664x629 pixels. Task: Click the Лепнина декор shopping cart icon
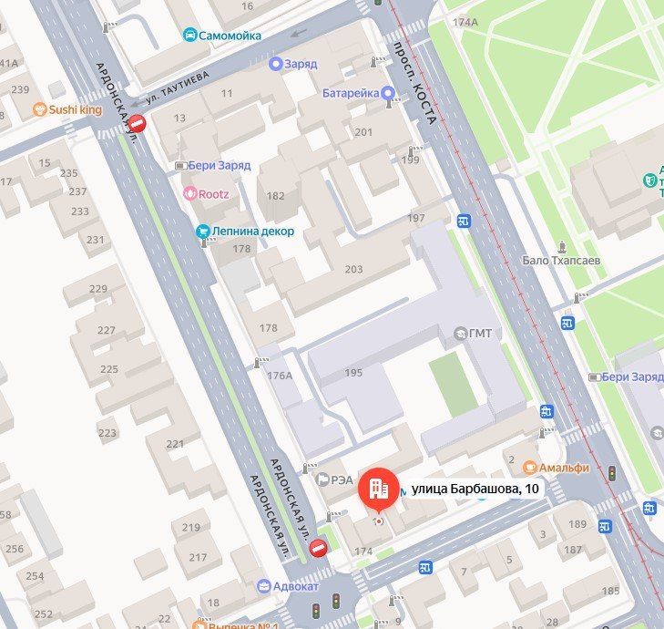[203, 232]
